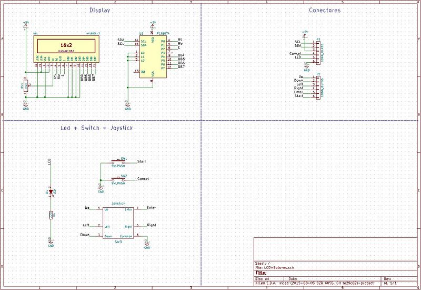This screenshot has width=421, height=290.
Task: Click the Enter label right of the joystick
Action: (x=151, y=208)
